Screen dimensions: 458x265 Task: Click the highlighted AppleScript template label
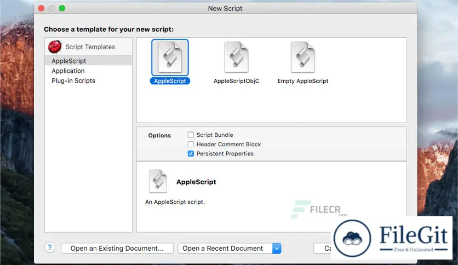click(170, 81)
